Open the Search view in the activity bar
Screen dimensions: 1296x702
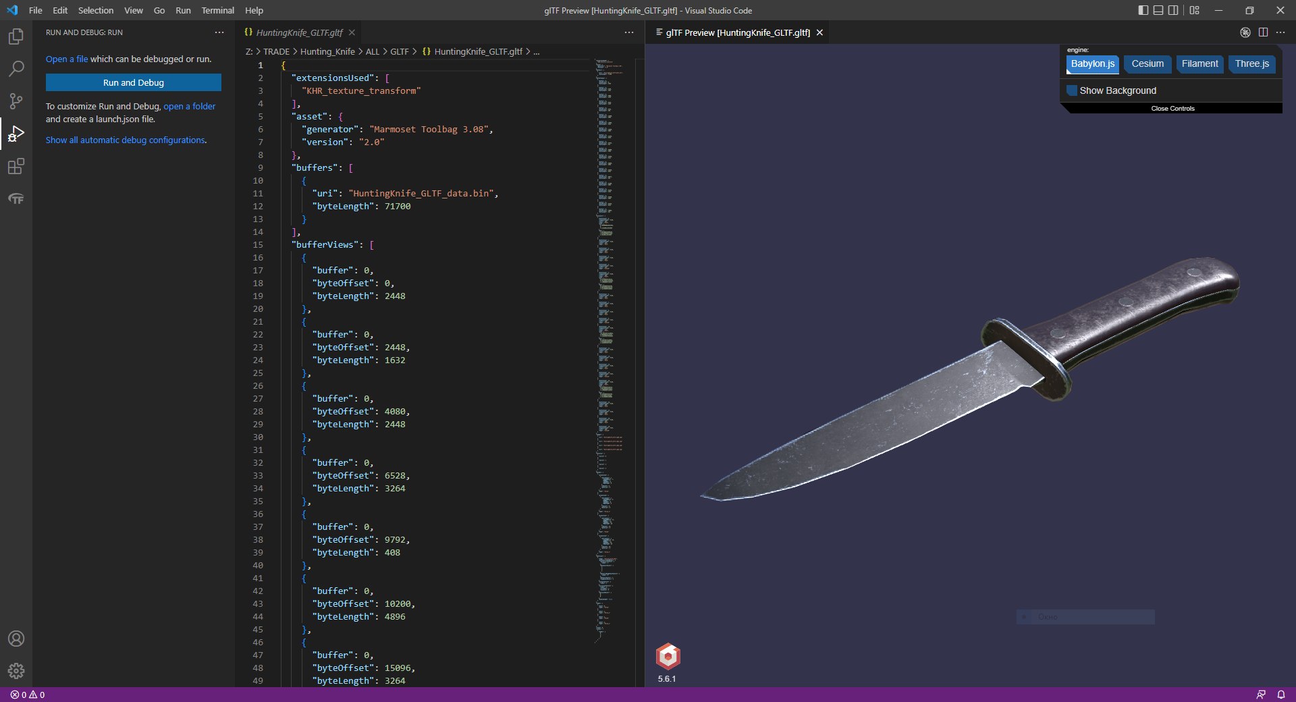16,68
